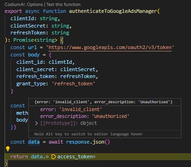The image size is (191, 167).
Task: Open the googleapis oauth2 token URL link
Action: (x=110, y=48)
